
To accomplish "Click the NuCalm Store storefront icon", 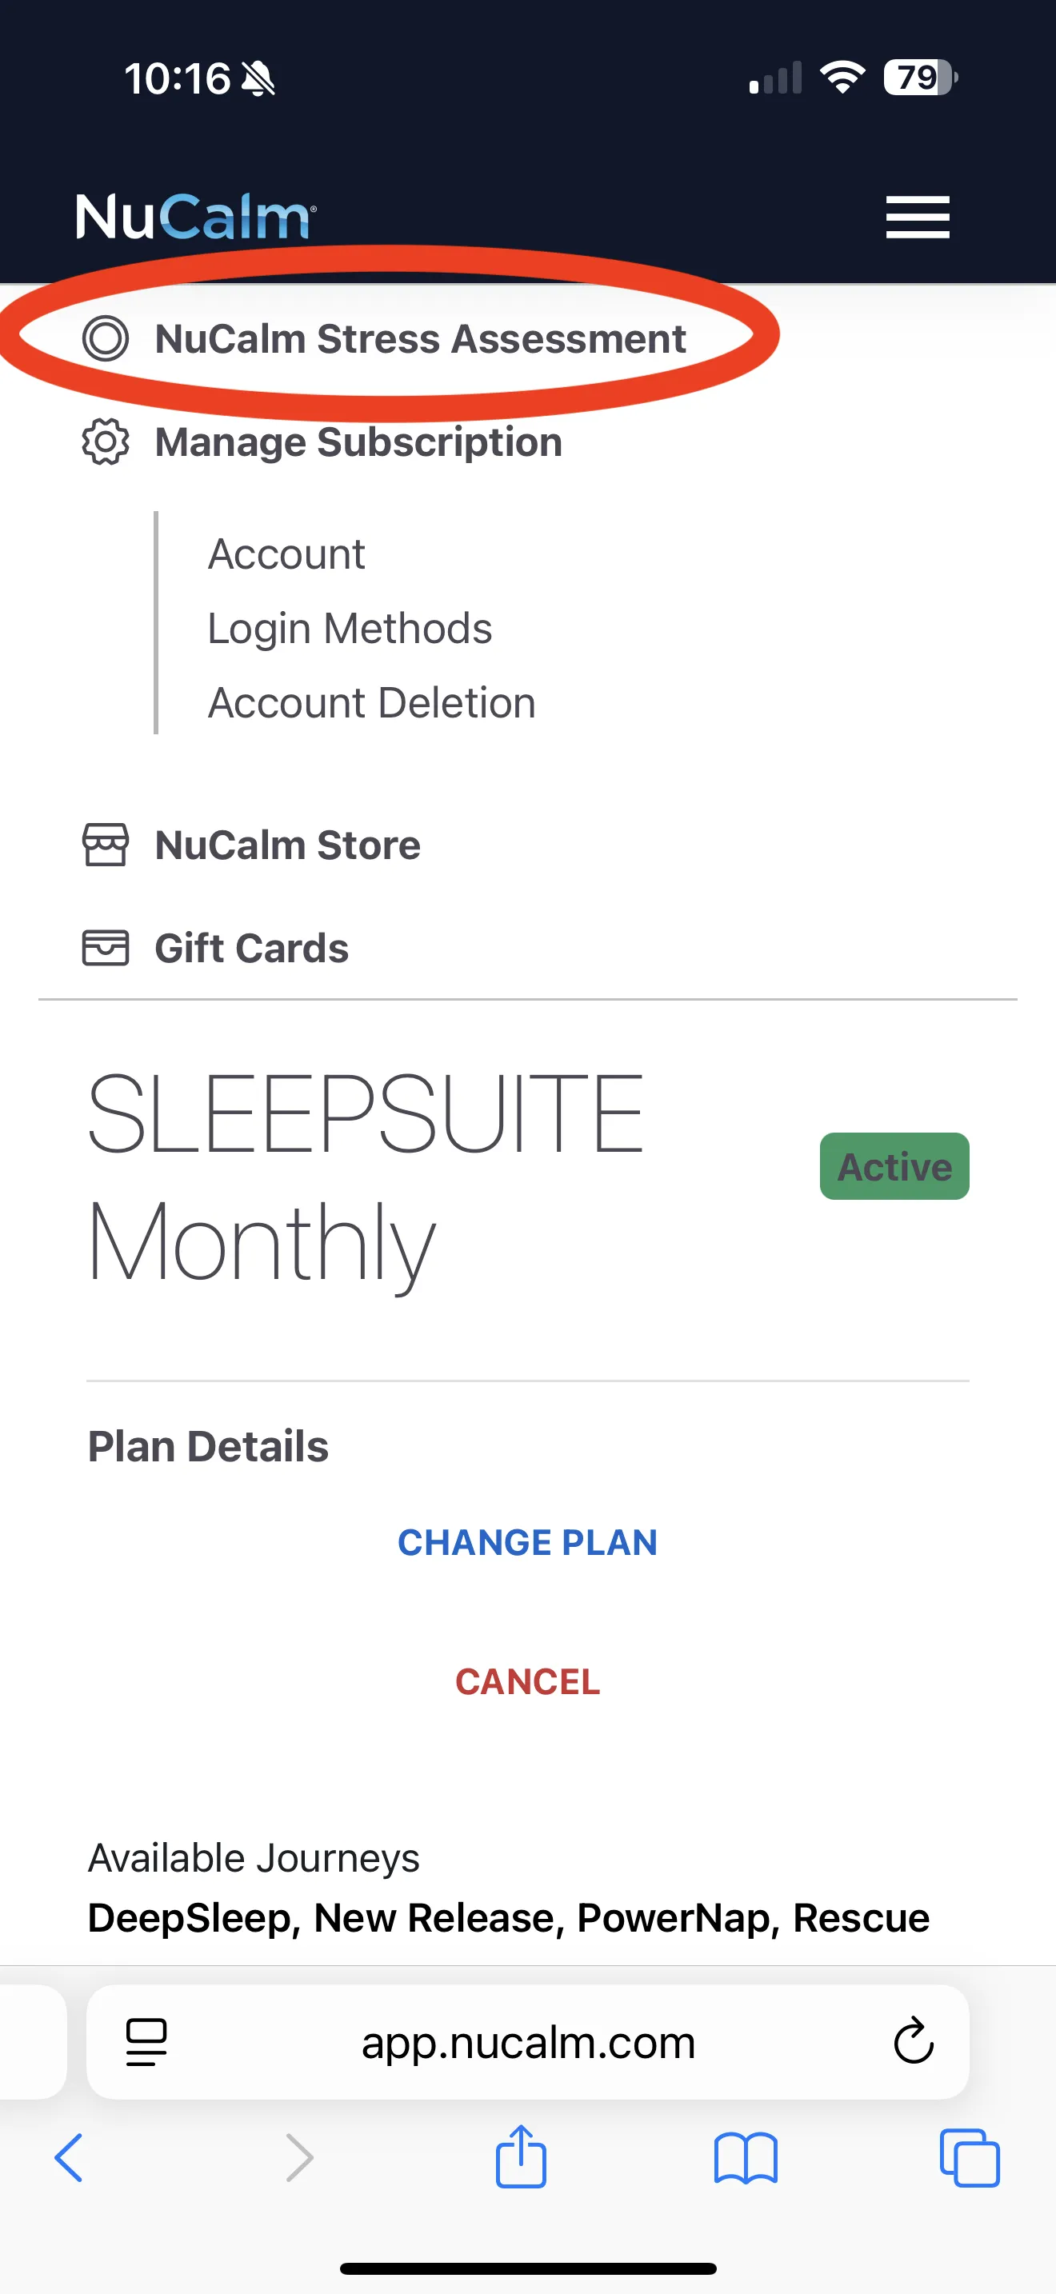I will 106,844.
